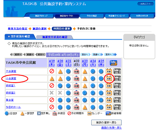Jump to next month with 翌月へ arrow
This screenshot has width=158, height=130.
(110, 55)
